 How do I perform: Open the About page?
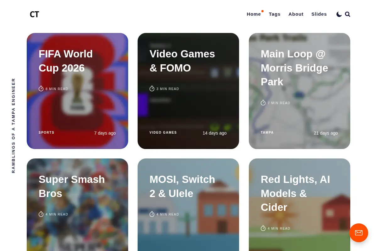click(296, 14)
